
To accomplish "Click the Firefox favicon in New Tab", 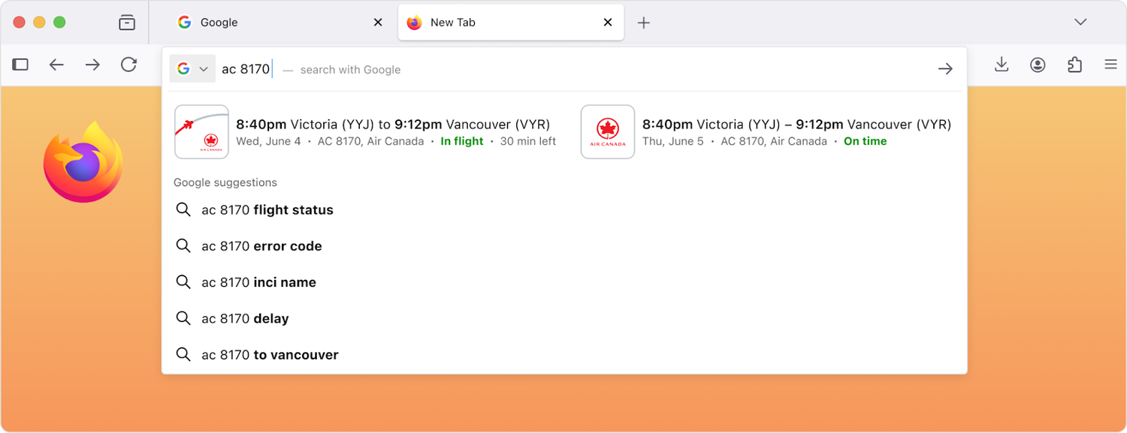I will tap(414, 23).
